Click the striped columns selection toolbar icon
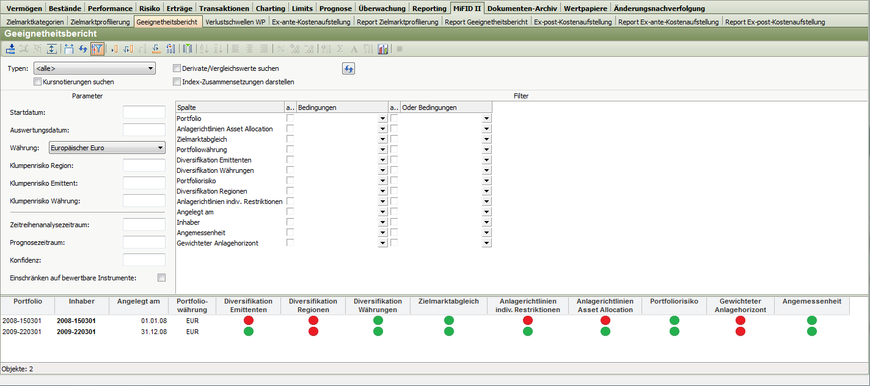This screenshot has height=386, width=870. [188, 49]
